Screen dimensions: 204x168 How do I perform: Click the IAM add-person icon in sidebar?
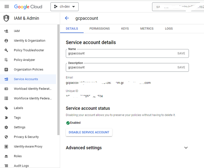tap(6, 31)
